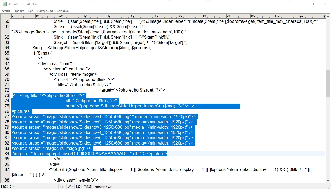
Task: Click the 84:73 cursor position status field
Action: coord(8,187)
